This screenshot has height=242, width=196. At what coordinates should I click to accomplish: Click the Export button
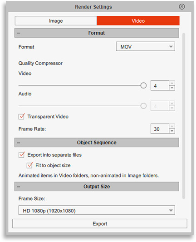click(x=100, y=224)
